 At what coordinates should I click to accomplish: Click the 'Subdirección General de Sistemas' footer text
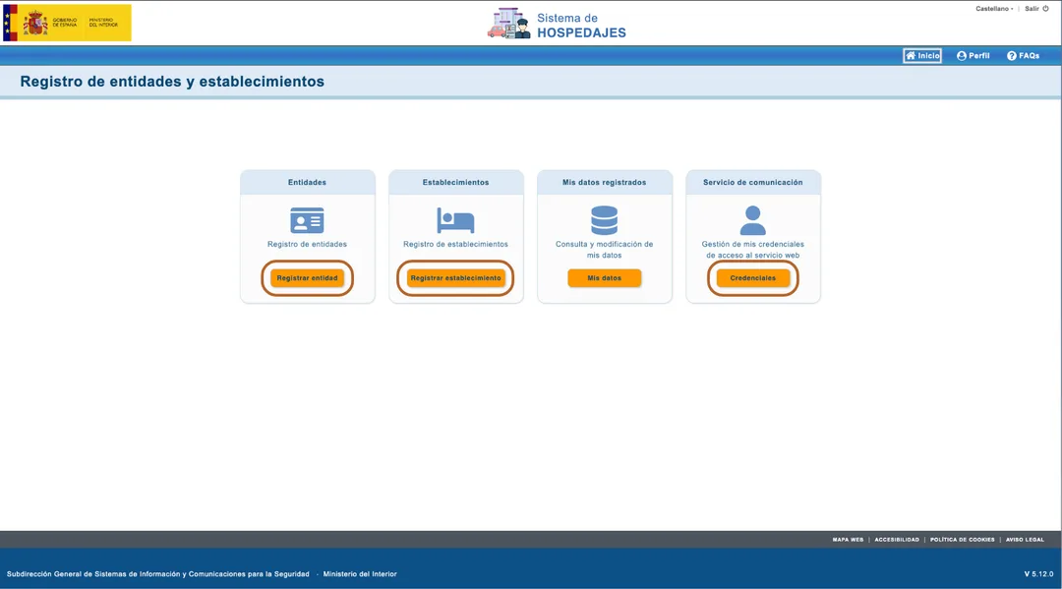coord(157,574)
